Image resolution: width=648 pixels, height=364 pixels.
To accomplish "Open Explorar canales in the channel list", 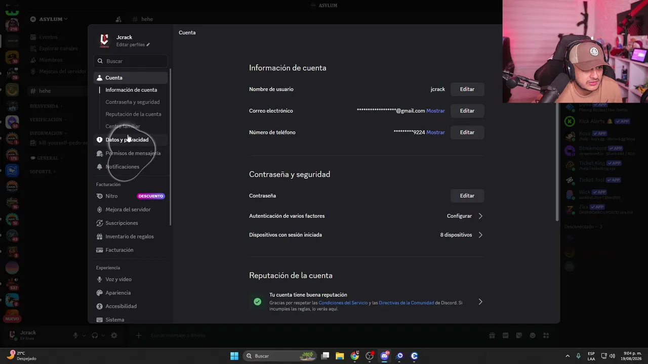I will (x=58, y=49).
